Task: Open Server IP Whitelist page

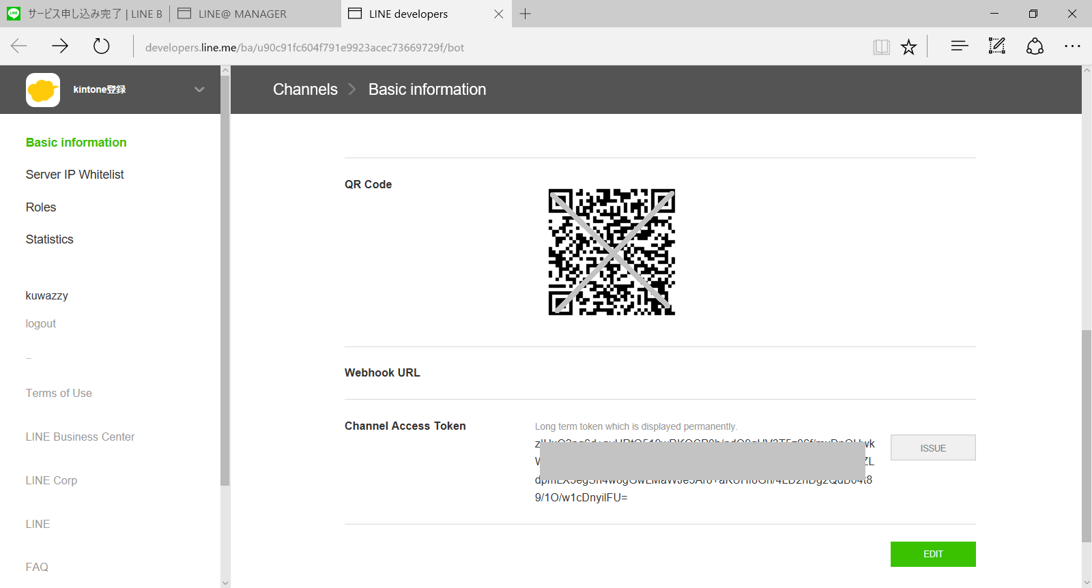Action: [75, 175]
